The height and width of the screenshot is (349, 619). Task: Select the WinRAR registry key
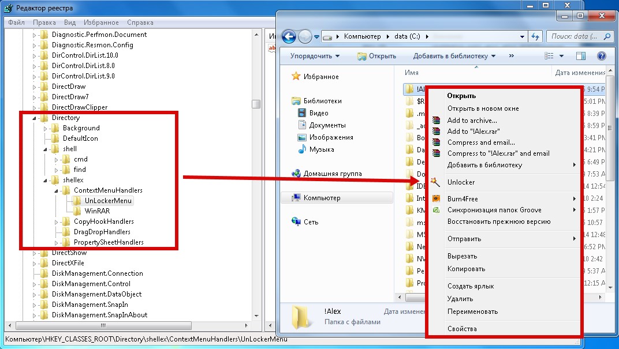coord(97,211)
